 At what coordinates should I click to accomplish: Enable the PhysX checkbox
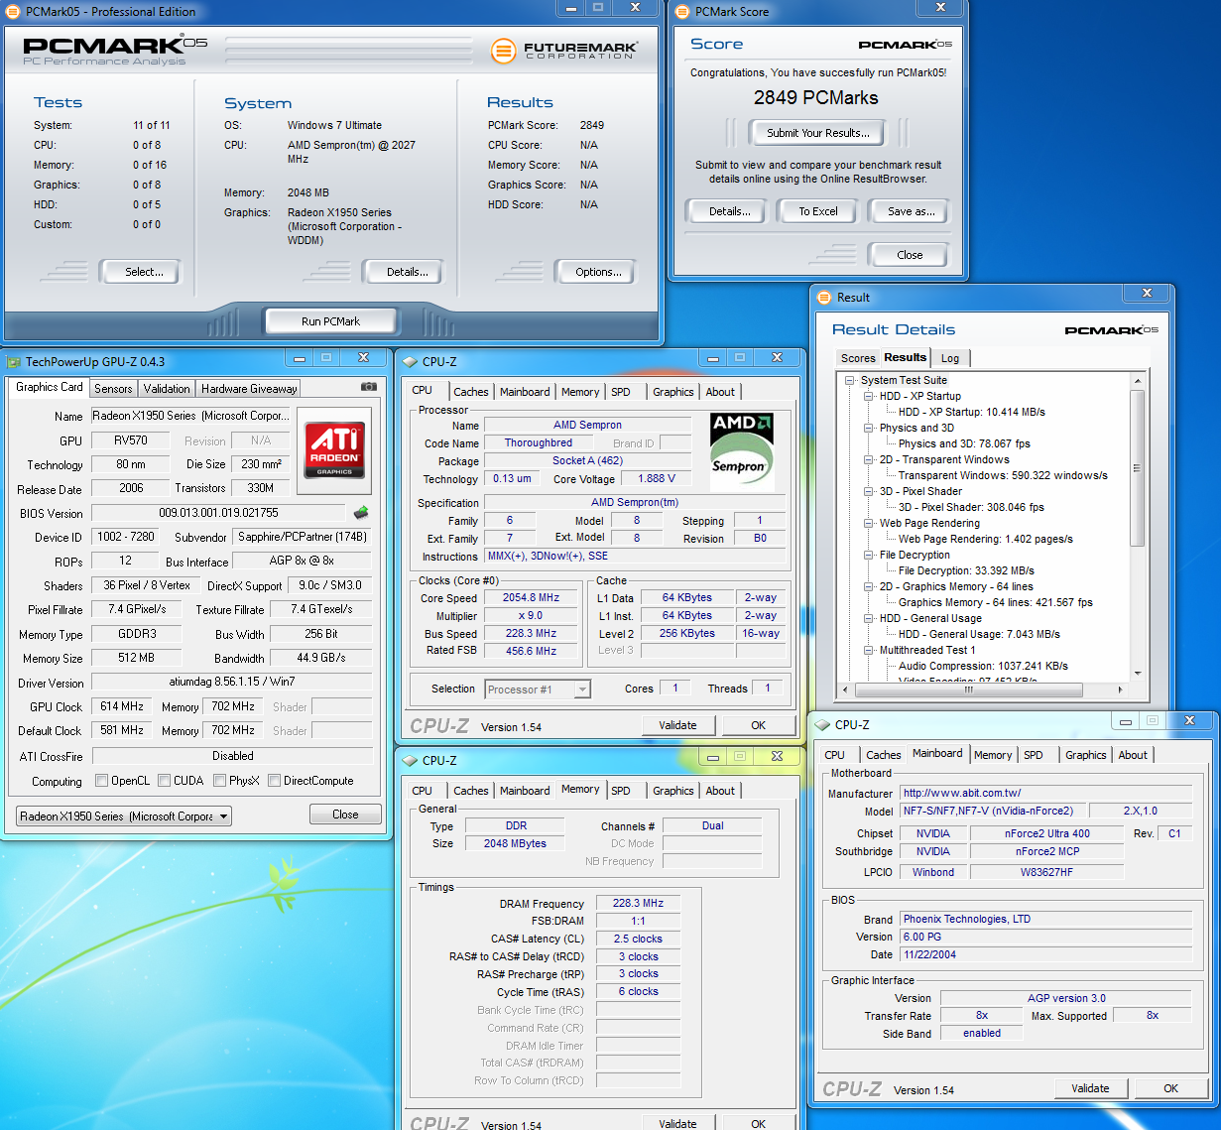tap(219, 781)
